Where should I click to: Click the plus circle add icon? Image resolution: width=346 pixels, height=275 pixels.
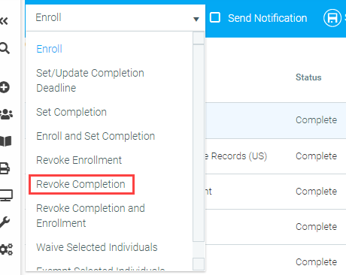click(5, 87)
